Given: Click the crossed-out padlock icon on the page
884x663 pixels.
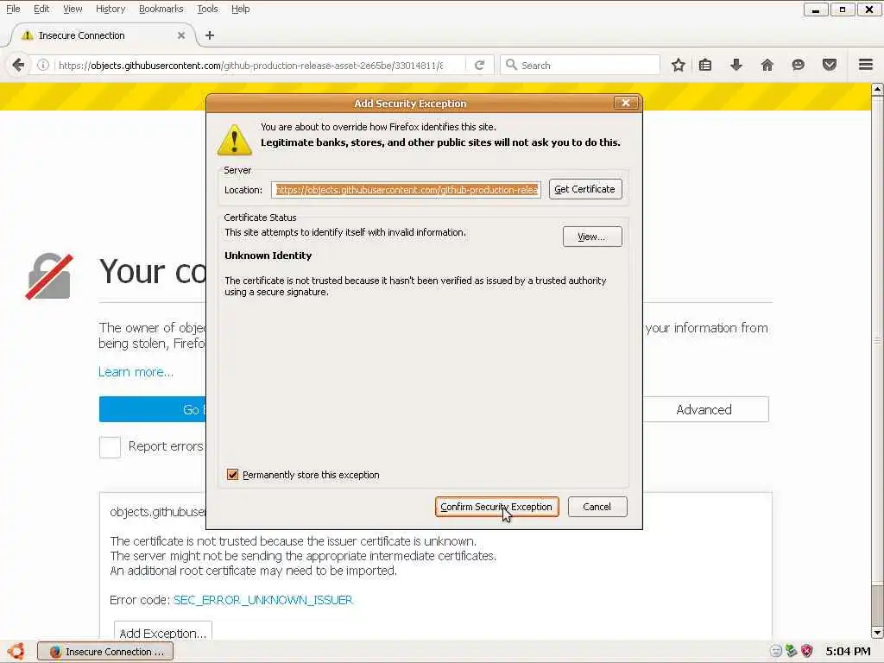Looking at the screenshot, I should pyautogui.click(x=49, y=276).
